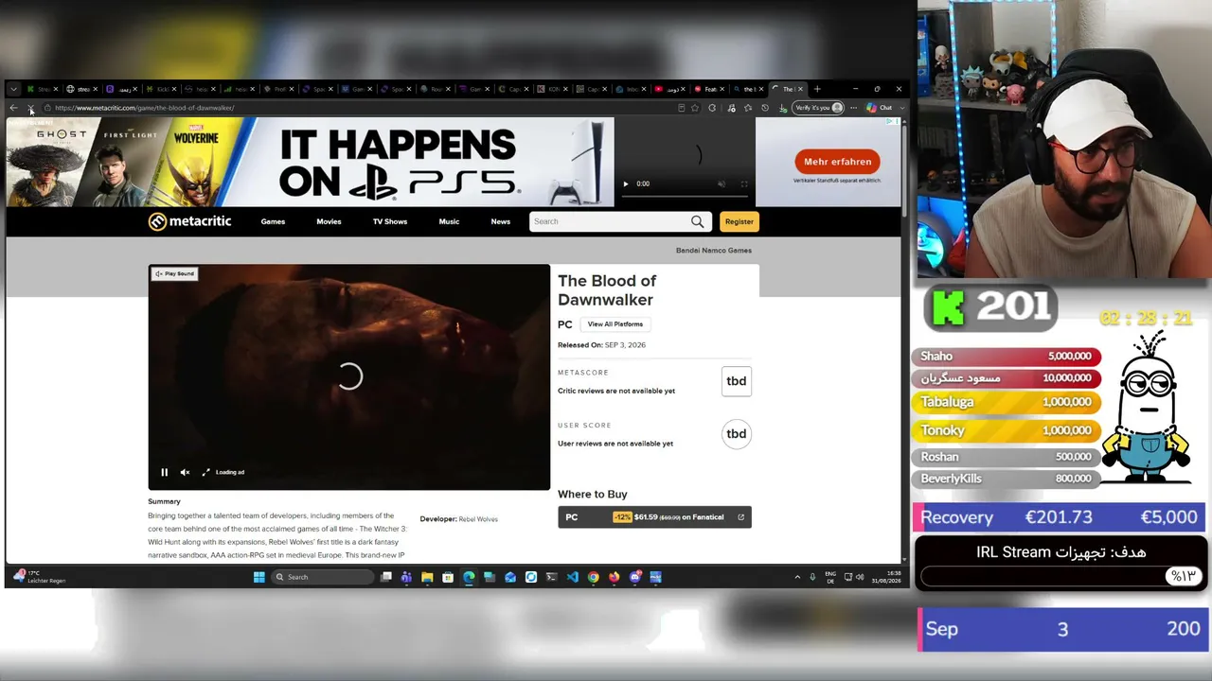Click the ENG DE language indicator
1212x681 pixels.
830,577
